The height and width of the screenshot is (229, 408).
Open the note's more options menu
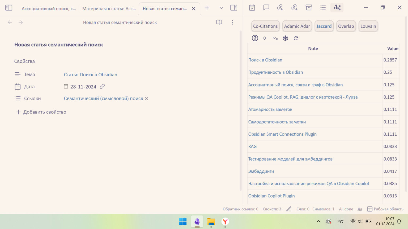point(232,23)
